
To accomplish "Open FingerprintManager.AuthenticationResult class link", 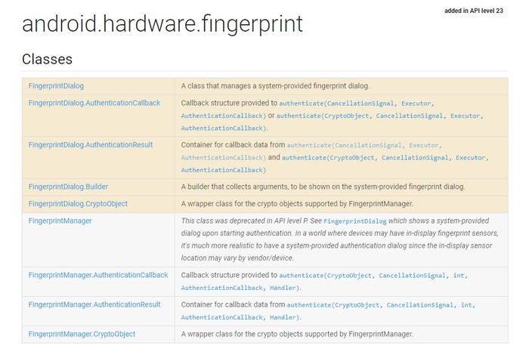I will (94, 304).
